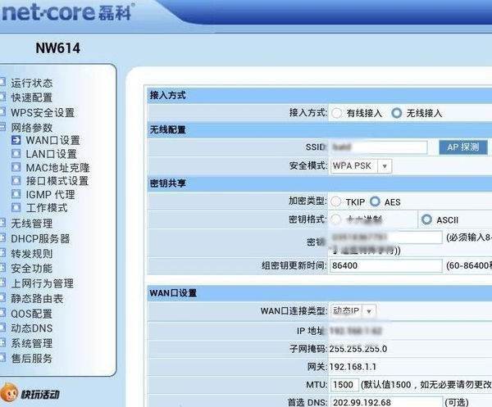The width and height of the screenshot is (492, 407).
Task: Click the WPS安全设置 sidebar icon
Action: [x=3, y=112]
